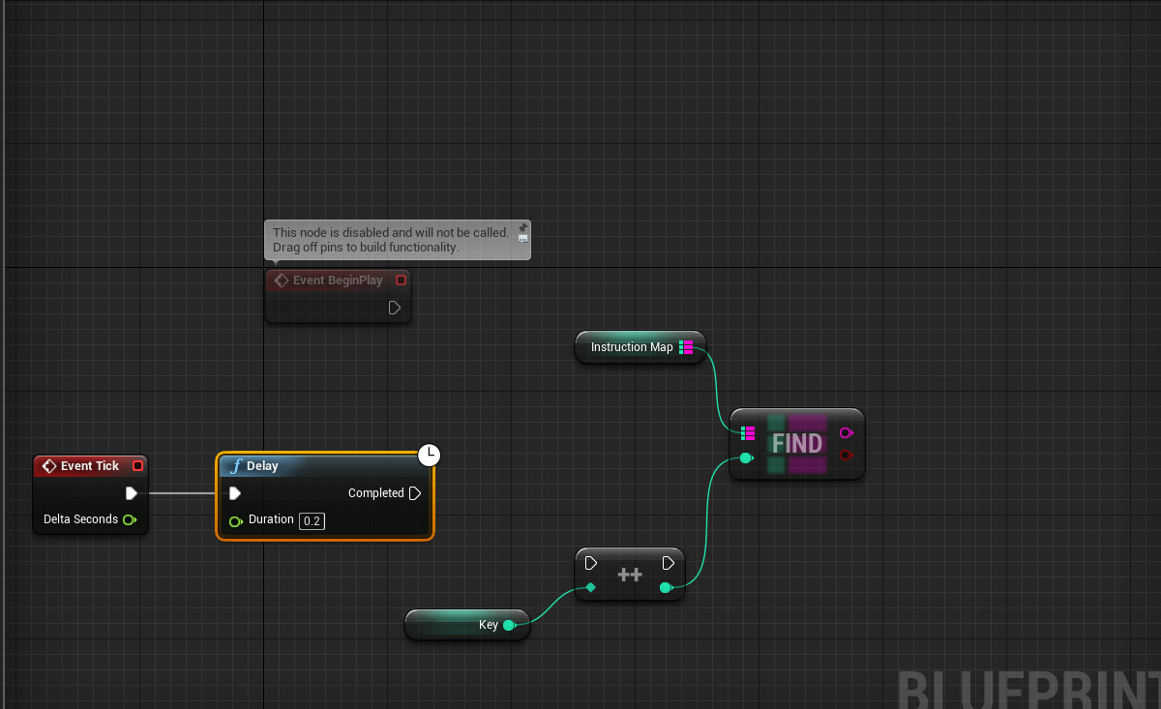Image resolution: width=1161 pixels, height=709 pixels.
Task: Select the Instruction Map variable node
Action: point(634,346)
